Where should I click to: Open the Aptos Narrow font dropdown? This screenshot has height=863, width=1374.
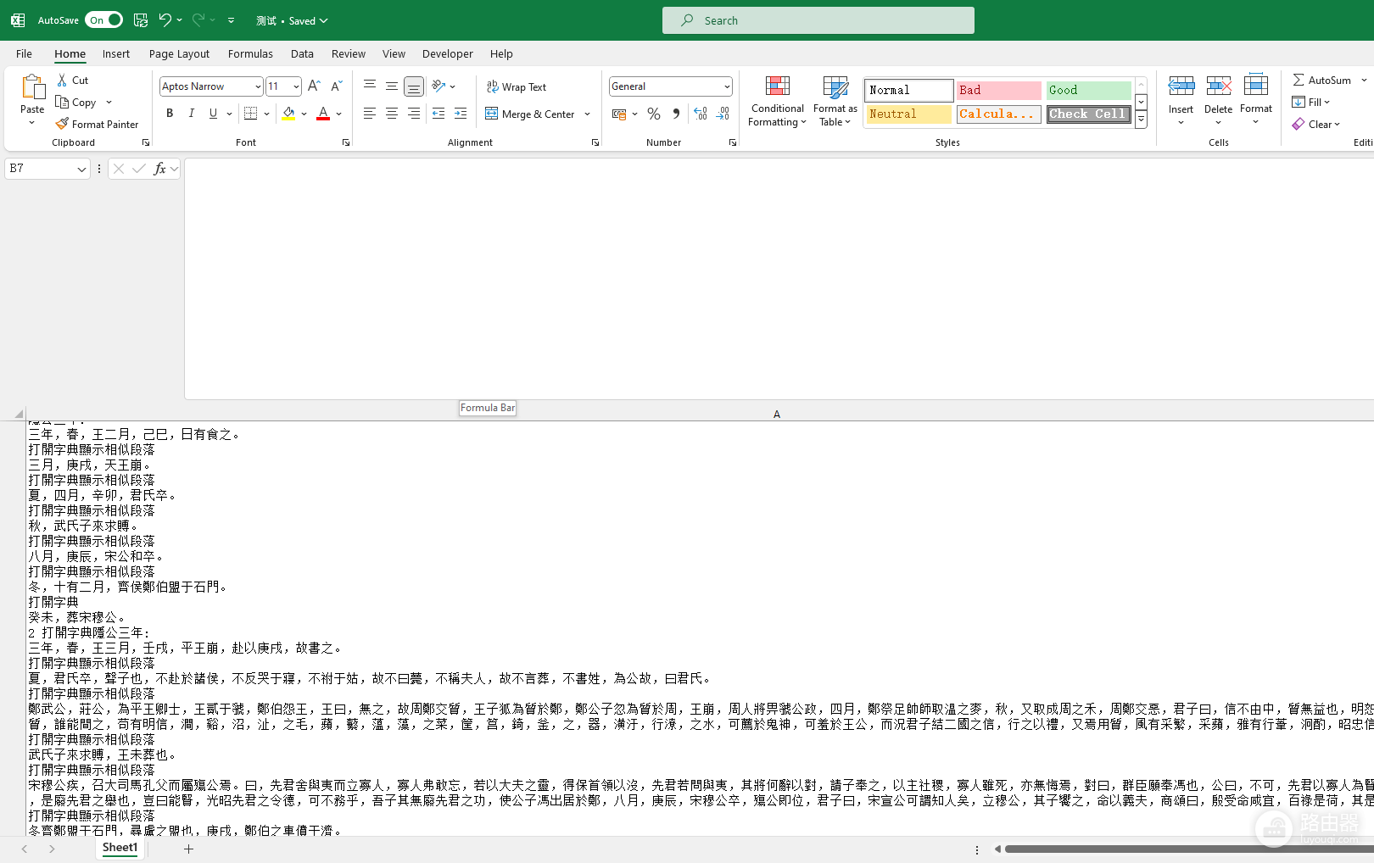(x=258, y=86)
